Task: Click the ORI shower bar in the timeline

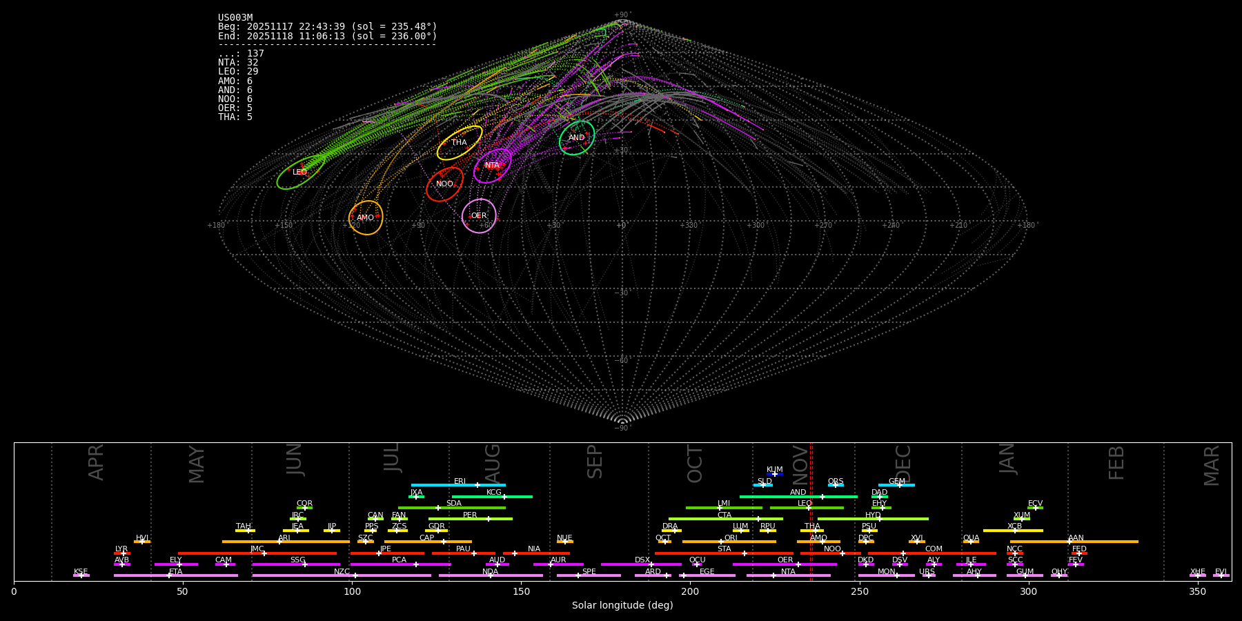Action: (729, 542)
